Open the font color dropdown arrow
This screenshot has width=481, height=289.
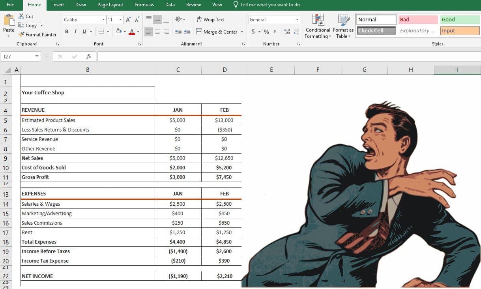138,32
